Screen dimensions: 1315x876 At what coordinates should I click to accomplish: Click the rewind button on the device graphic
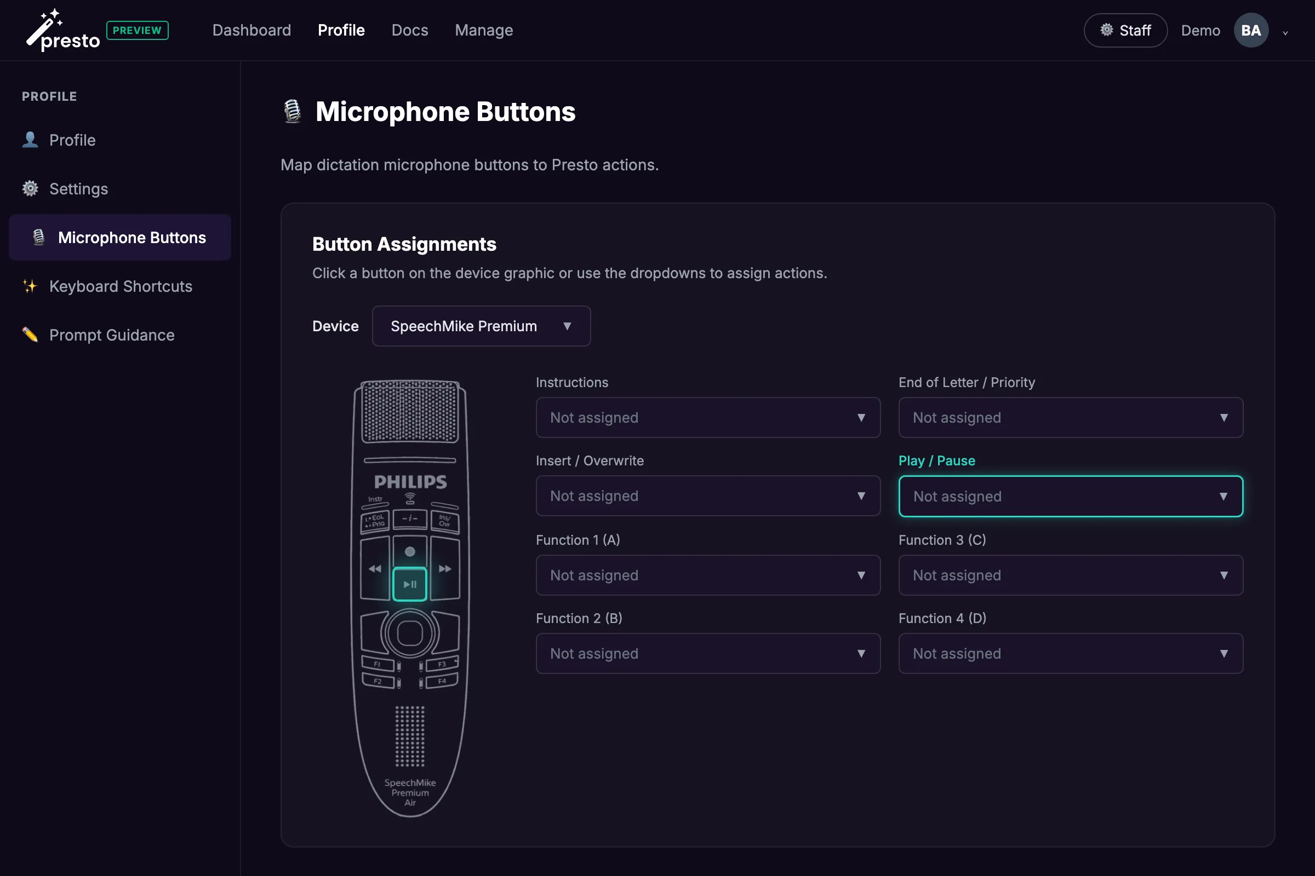click(375, 569)
